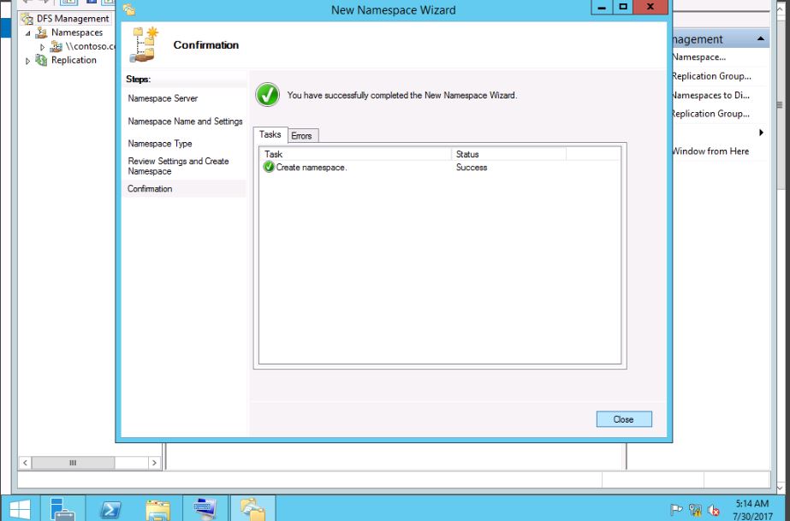The width and height of the screenshot is (790, 521).
Task: Click the Task column header
Action: coord(355,154)
